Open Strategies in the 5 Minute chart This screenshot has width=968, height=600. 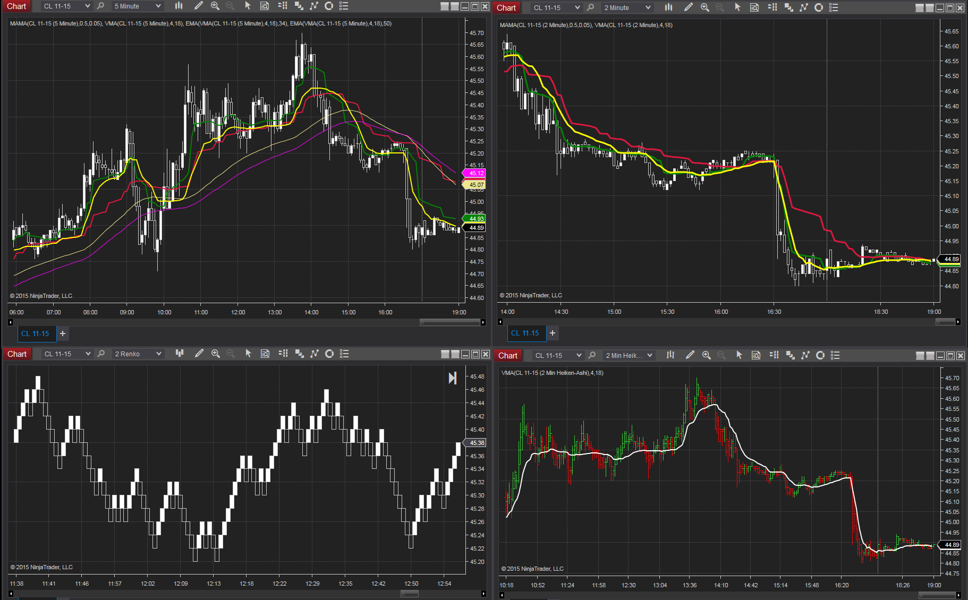pos(329,6)
